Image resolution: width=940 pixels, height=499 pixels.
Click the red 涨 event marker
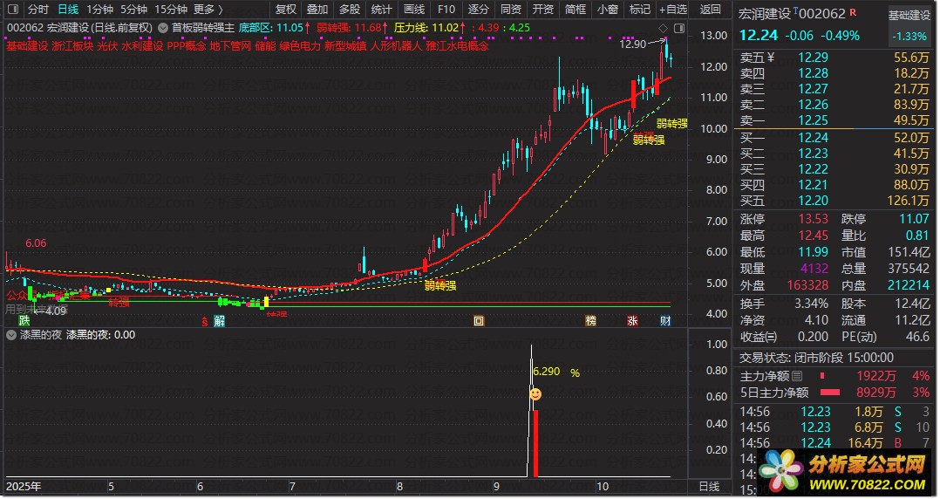click(632, 321)
